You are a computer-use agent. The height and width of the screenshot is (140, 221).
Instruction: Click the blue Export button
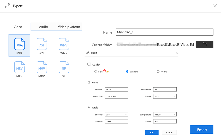click(x=202, y=130)
